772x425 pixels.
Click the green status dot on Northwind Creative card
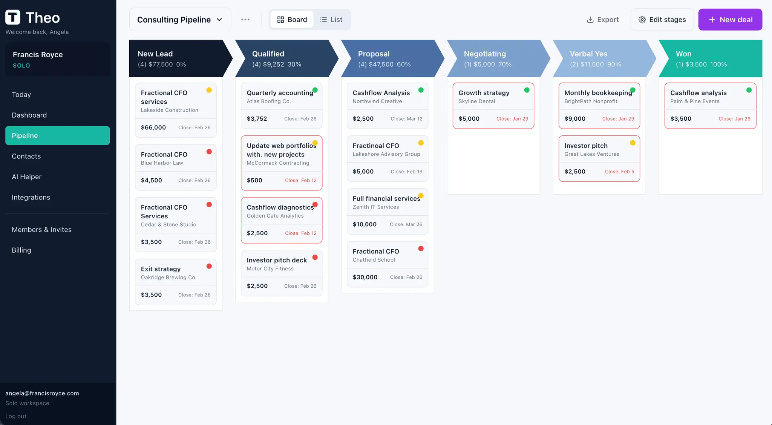pyautogui.click(x=421, y=90)
